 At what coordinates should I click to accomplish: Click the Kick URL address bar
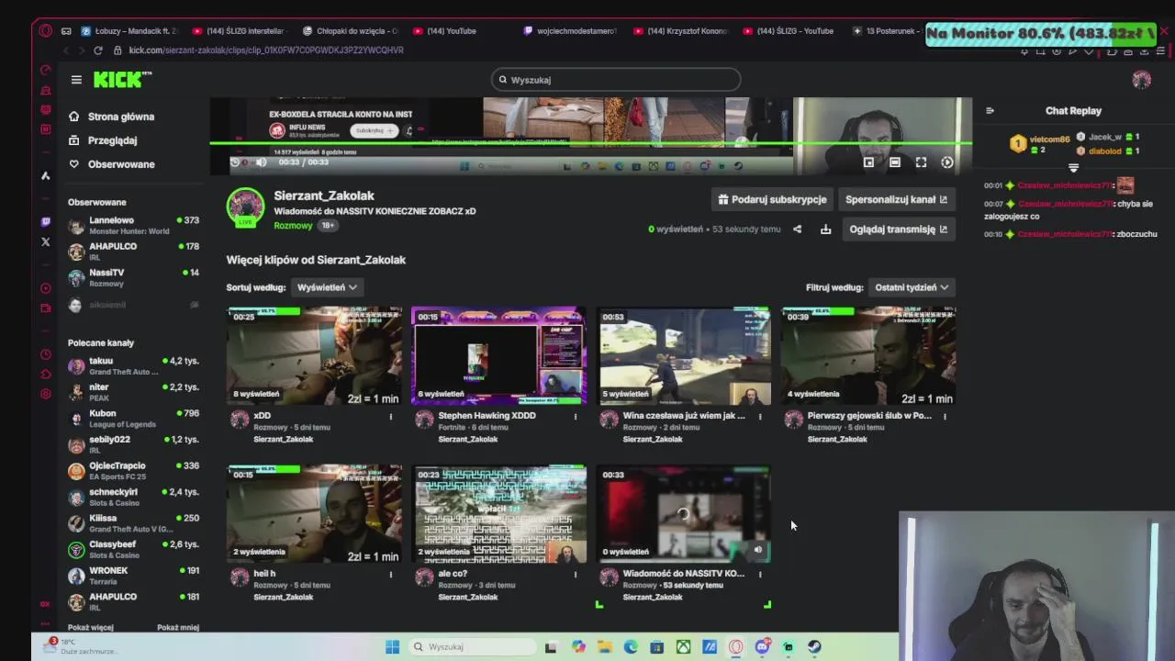click(x=266, y=50)
